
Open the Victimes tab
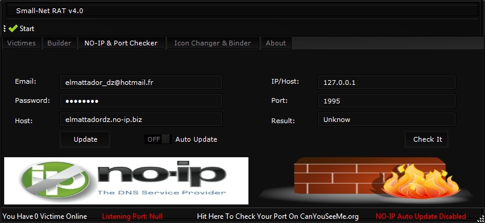(x=22, y=43)
